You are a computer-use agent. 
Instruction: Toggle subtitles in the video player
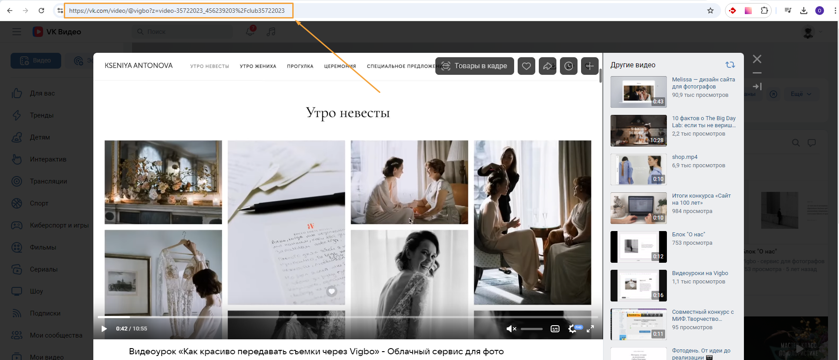[555, 329]
